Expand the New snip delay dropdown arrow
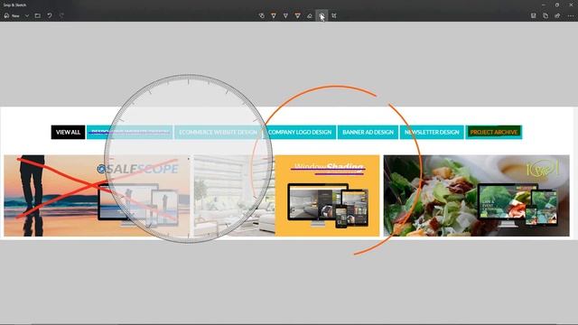 pos(27,16)
